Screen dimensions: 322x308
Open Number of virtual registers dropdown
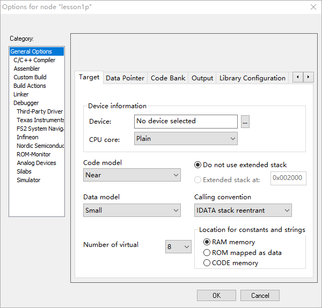pos(178,247)
